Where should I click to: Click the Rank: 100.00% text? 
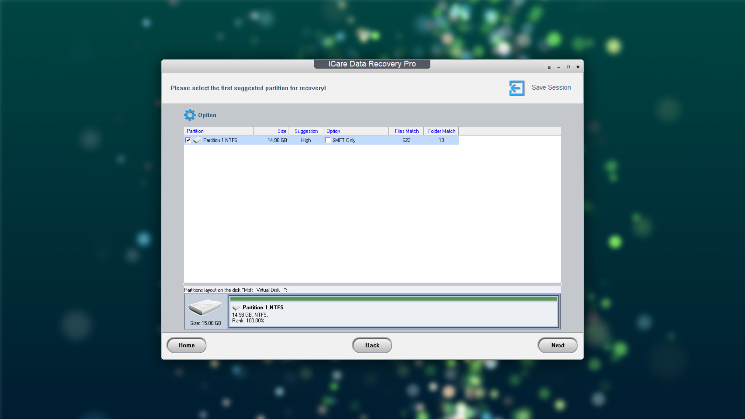[x=248, y=321]
